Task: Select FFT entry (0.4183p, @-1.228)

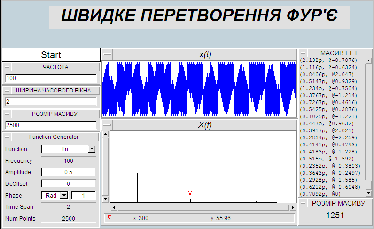Action: click(x=328, y=152)
